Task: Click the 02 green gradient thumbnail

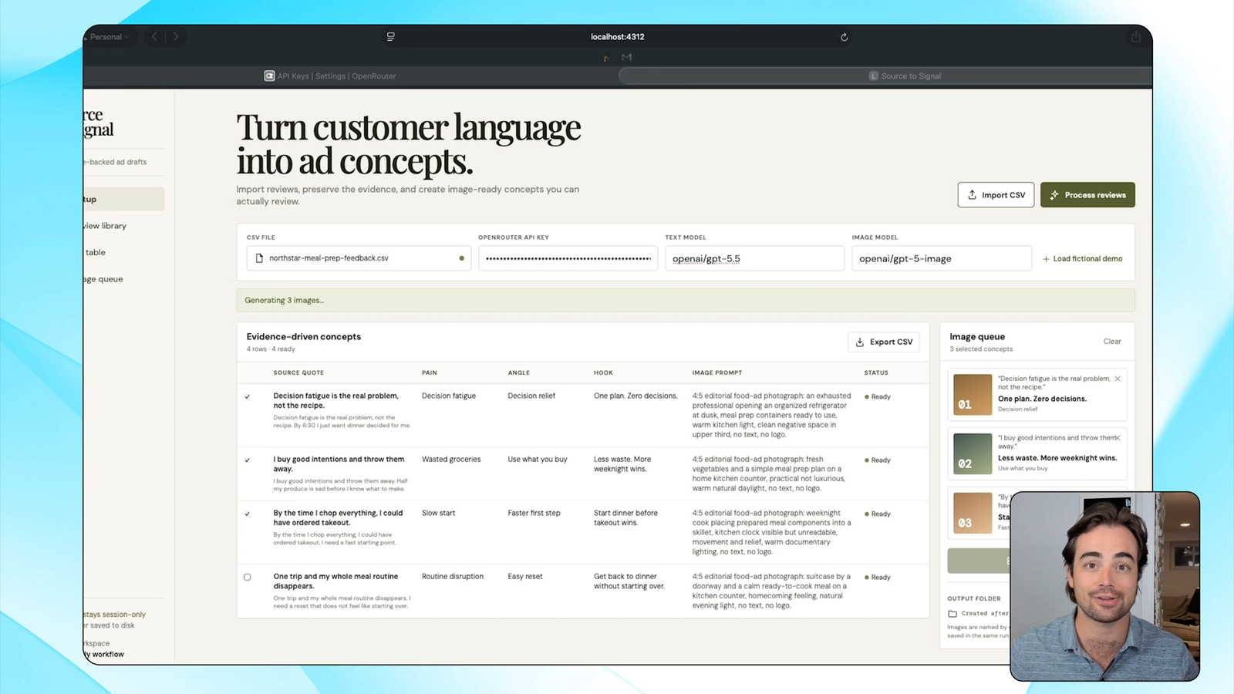Action: pyautogui.click(x=973, y=453)
